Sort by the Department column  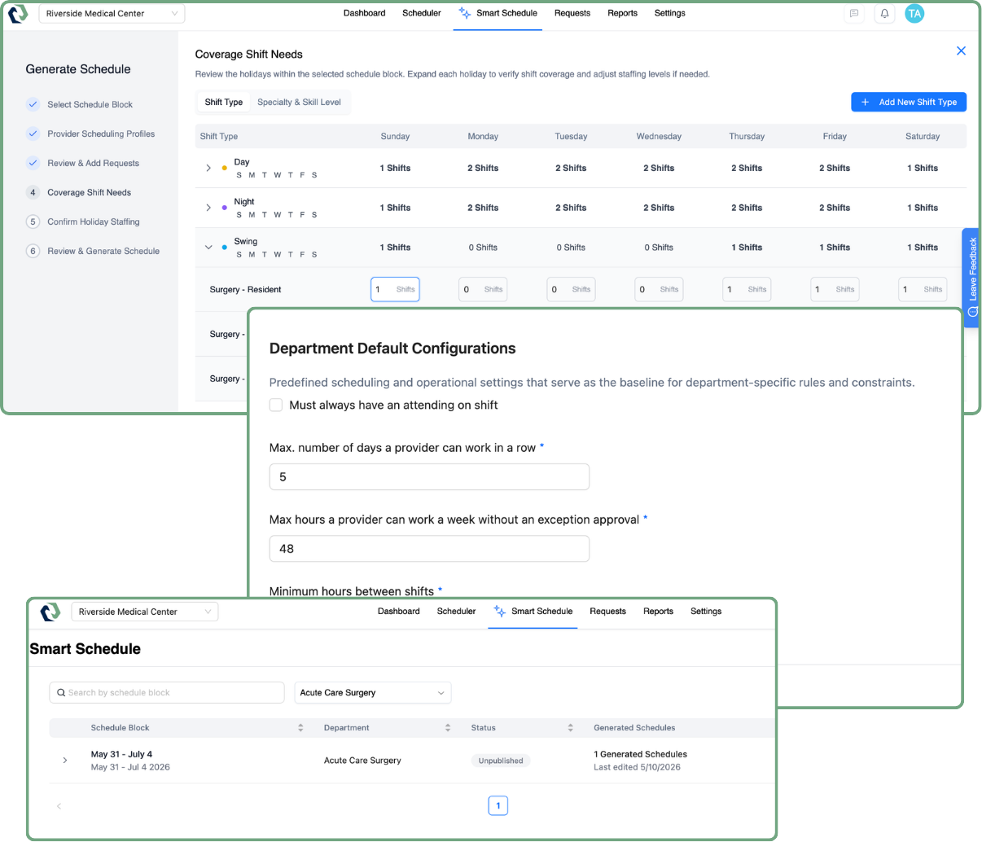tap(448, 728)
